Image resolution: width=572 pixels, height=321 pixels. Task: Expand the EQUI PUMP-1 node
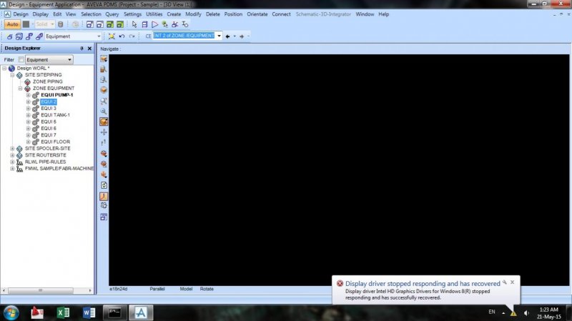click(28, 95)
